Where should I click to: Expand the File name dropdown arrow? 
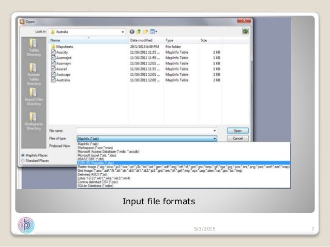point(215,131)
